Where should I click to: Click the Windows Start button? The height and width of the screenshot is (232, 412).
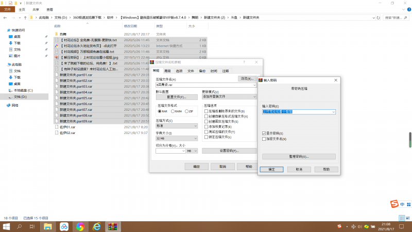coord(6,226)
